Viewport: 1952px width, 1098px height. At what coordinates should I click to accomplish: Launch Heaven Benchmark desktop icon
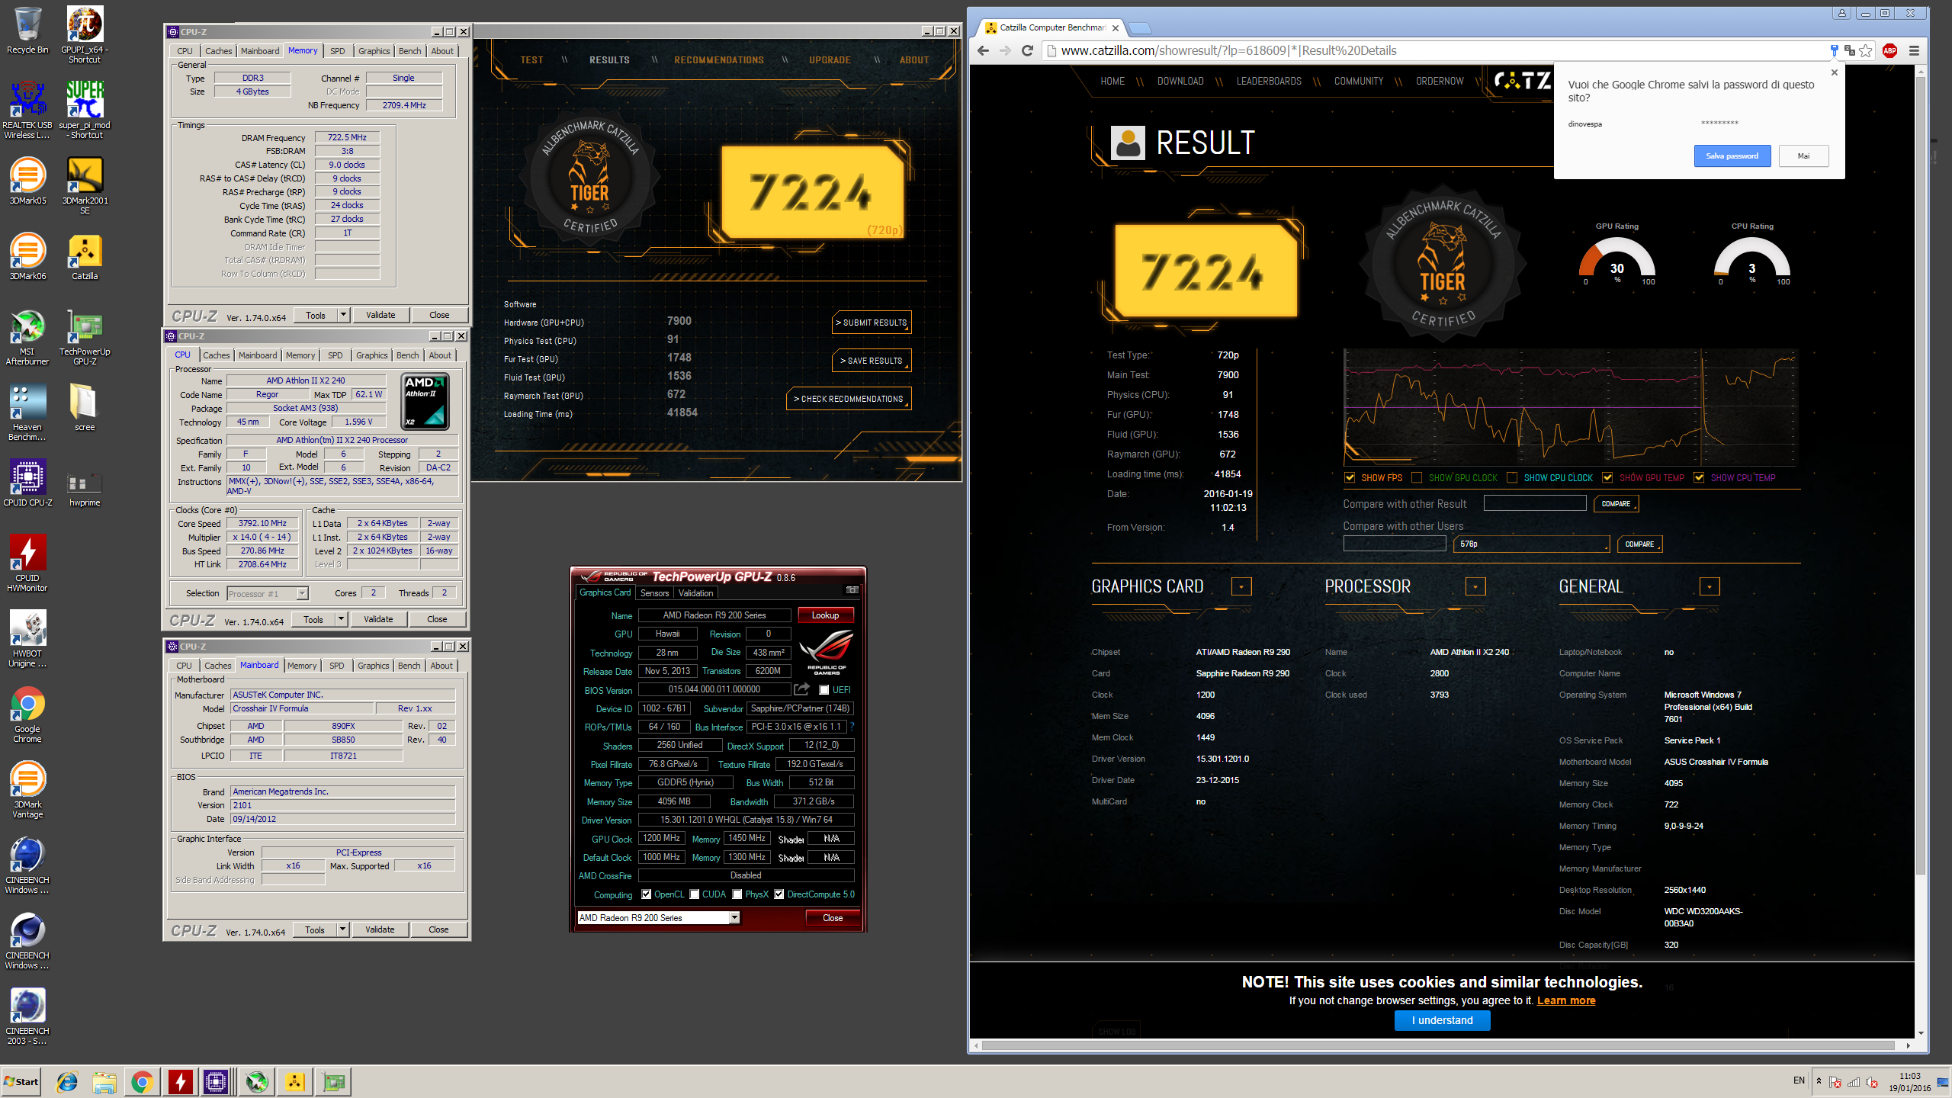(27, 412)
